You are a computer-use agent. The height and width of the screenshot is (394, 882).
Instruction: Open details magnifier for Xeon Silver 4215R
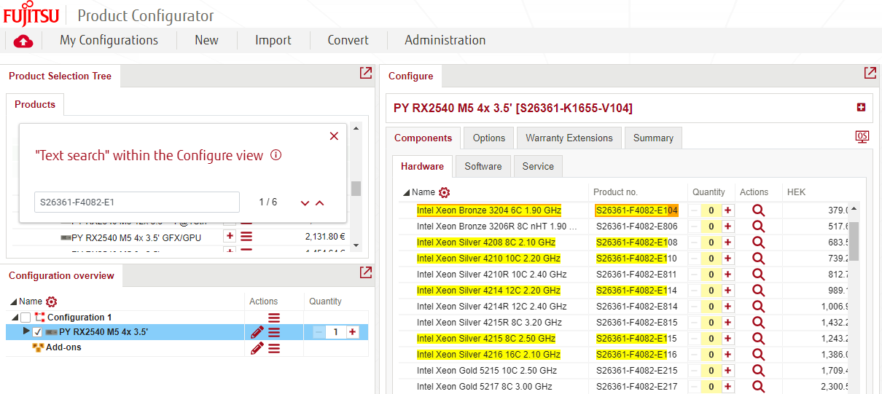point(758,322)
